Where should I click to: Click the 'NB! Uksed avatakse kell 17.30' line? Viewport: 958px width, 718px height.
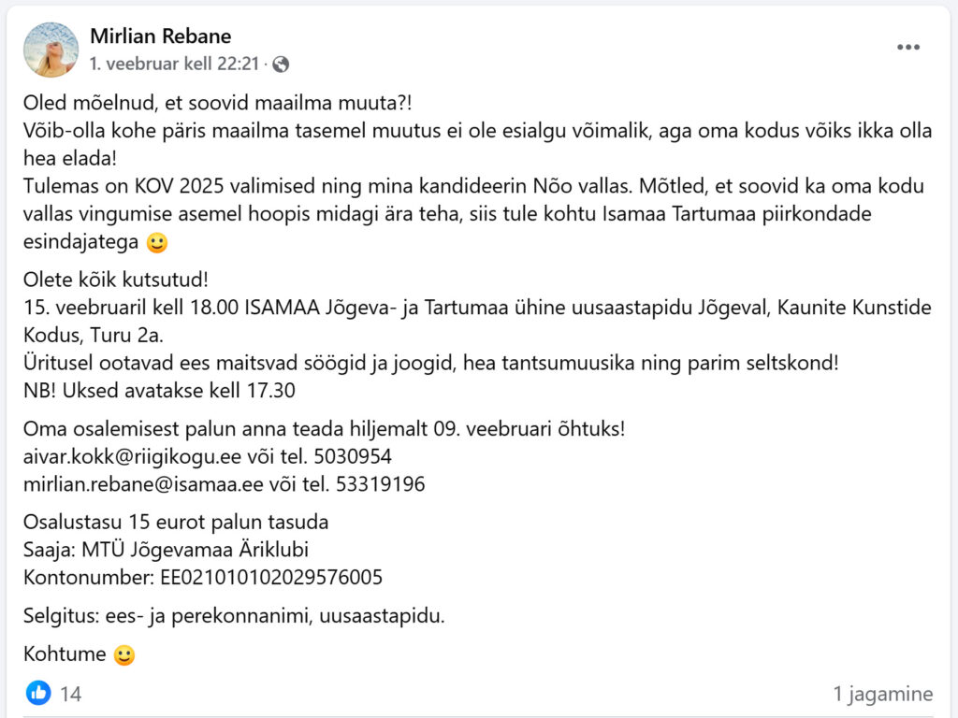coord(159,390)
